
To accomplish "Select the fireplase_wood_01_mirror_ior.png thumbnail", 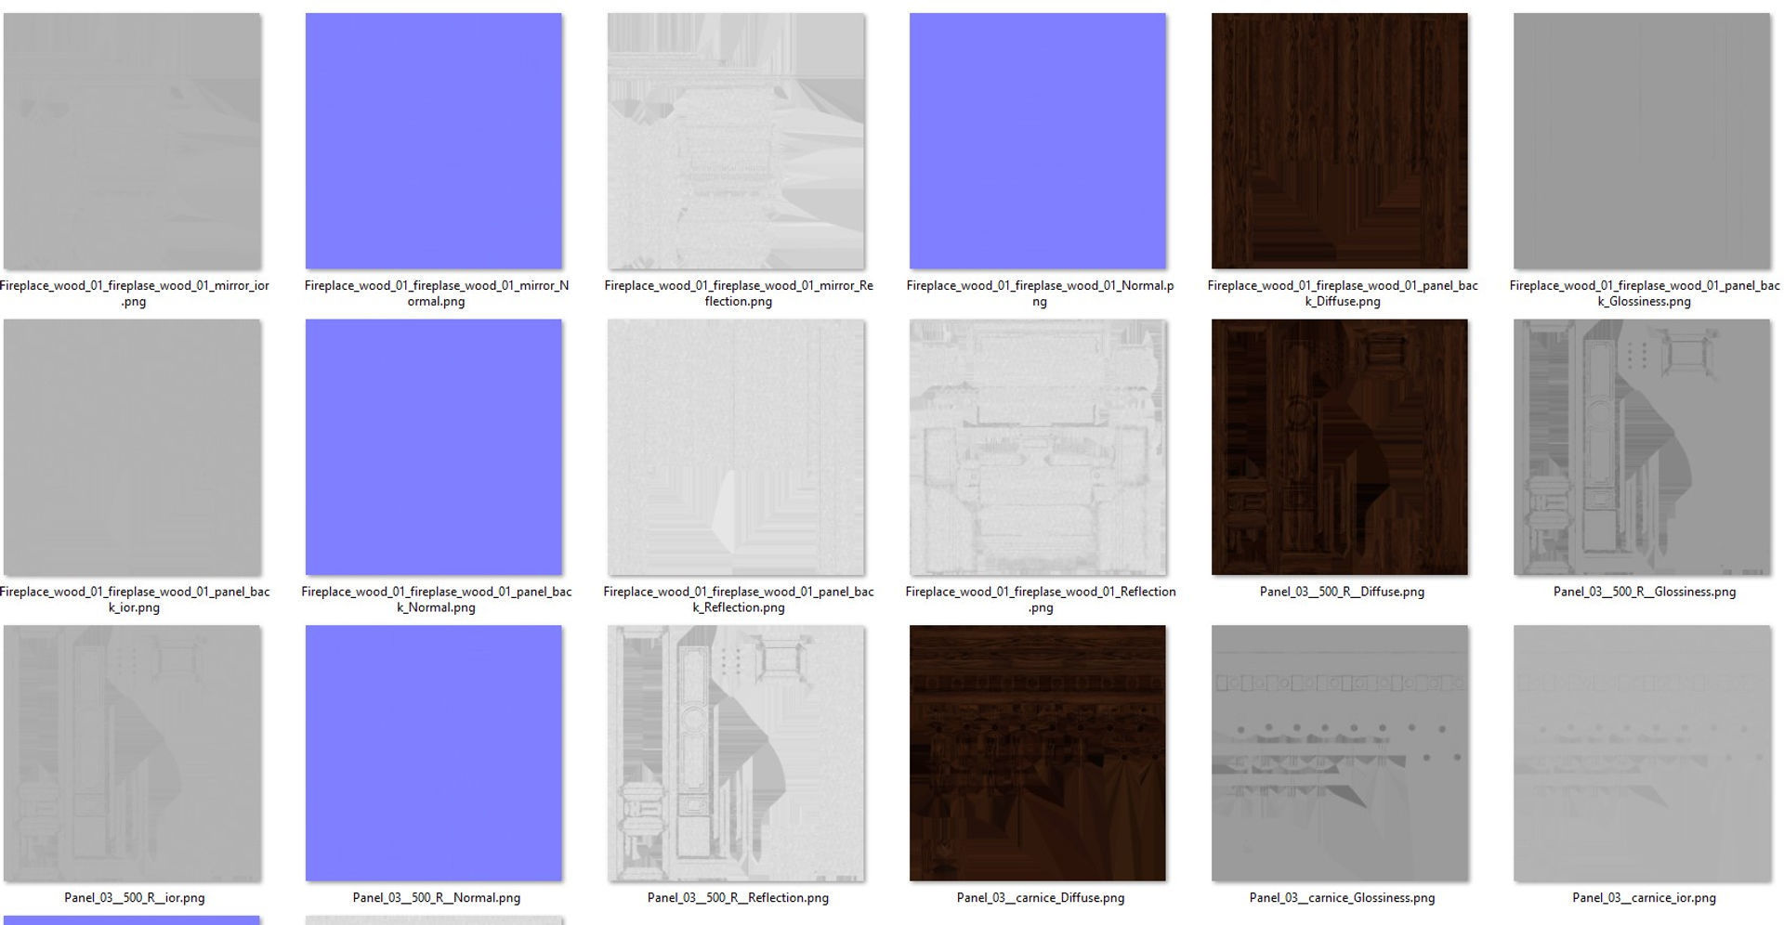I will pos(132,141).
